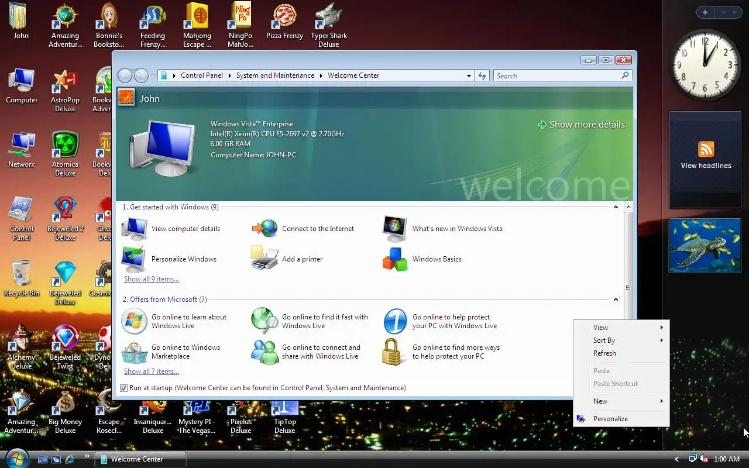Click the Back navigation button
Screen dimensions: 749x468
click(x=125, y=75)
